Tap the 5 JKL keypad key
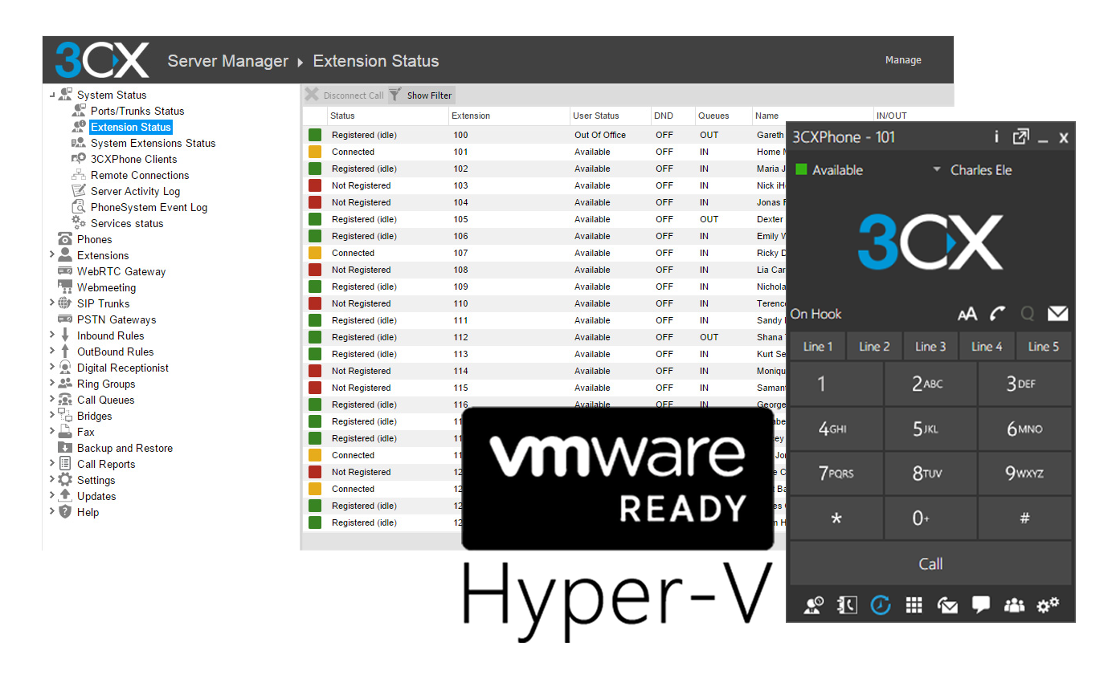Image resolution: width=1112 pixels, height=683 pixels. (930, 429)
